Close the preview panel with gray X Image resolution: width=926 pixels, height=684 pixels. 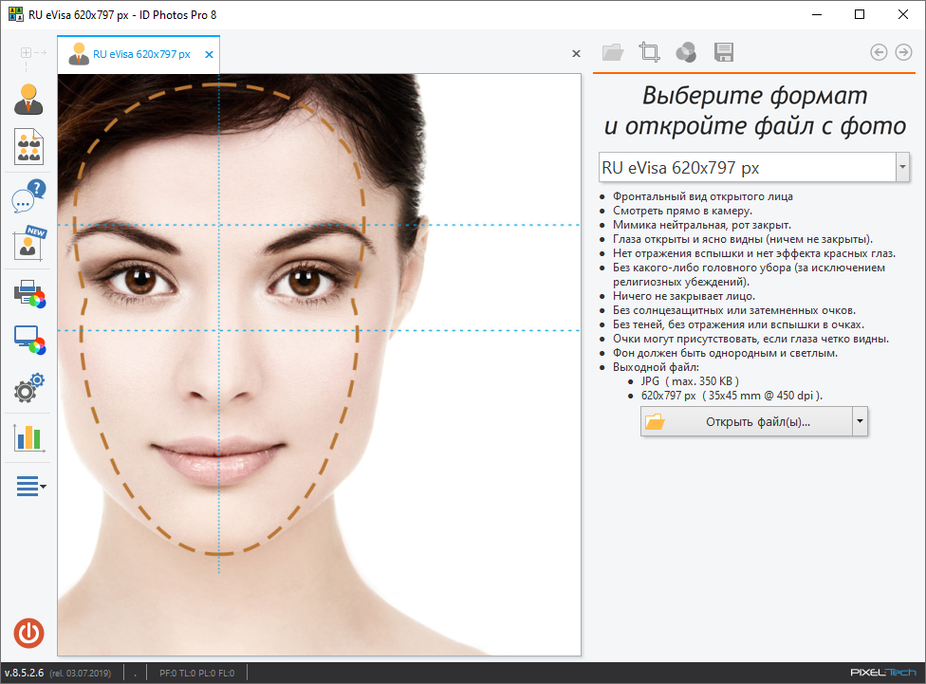point(577,54)
